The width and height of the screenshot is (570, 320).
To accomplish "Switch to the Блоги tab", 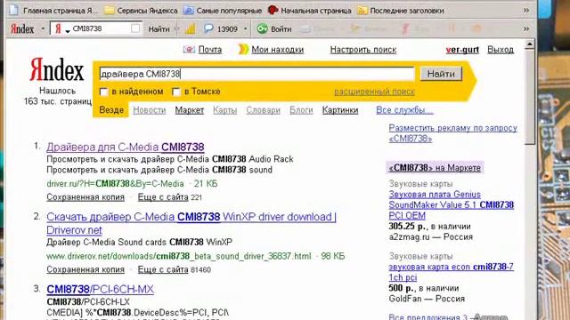I will tap(301, 110).
